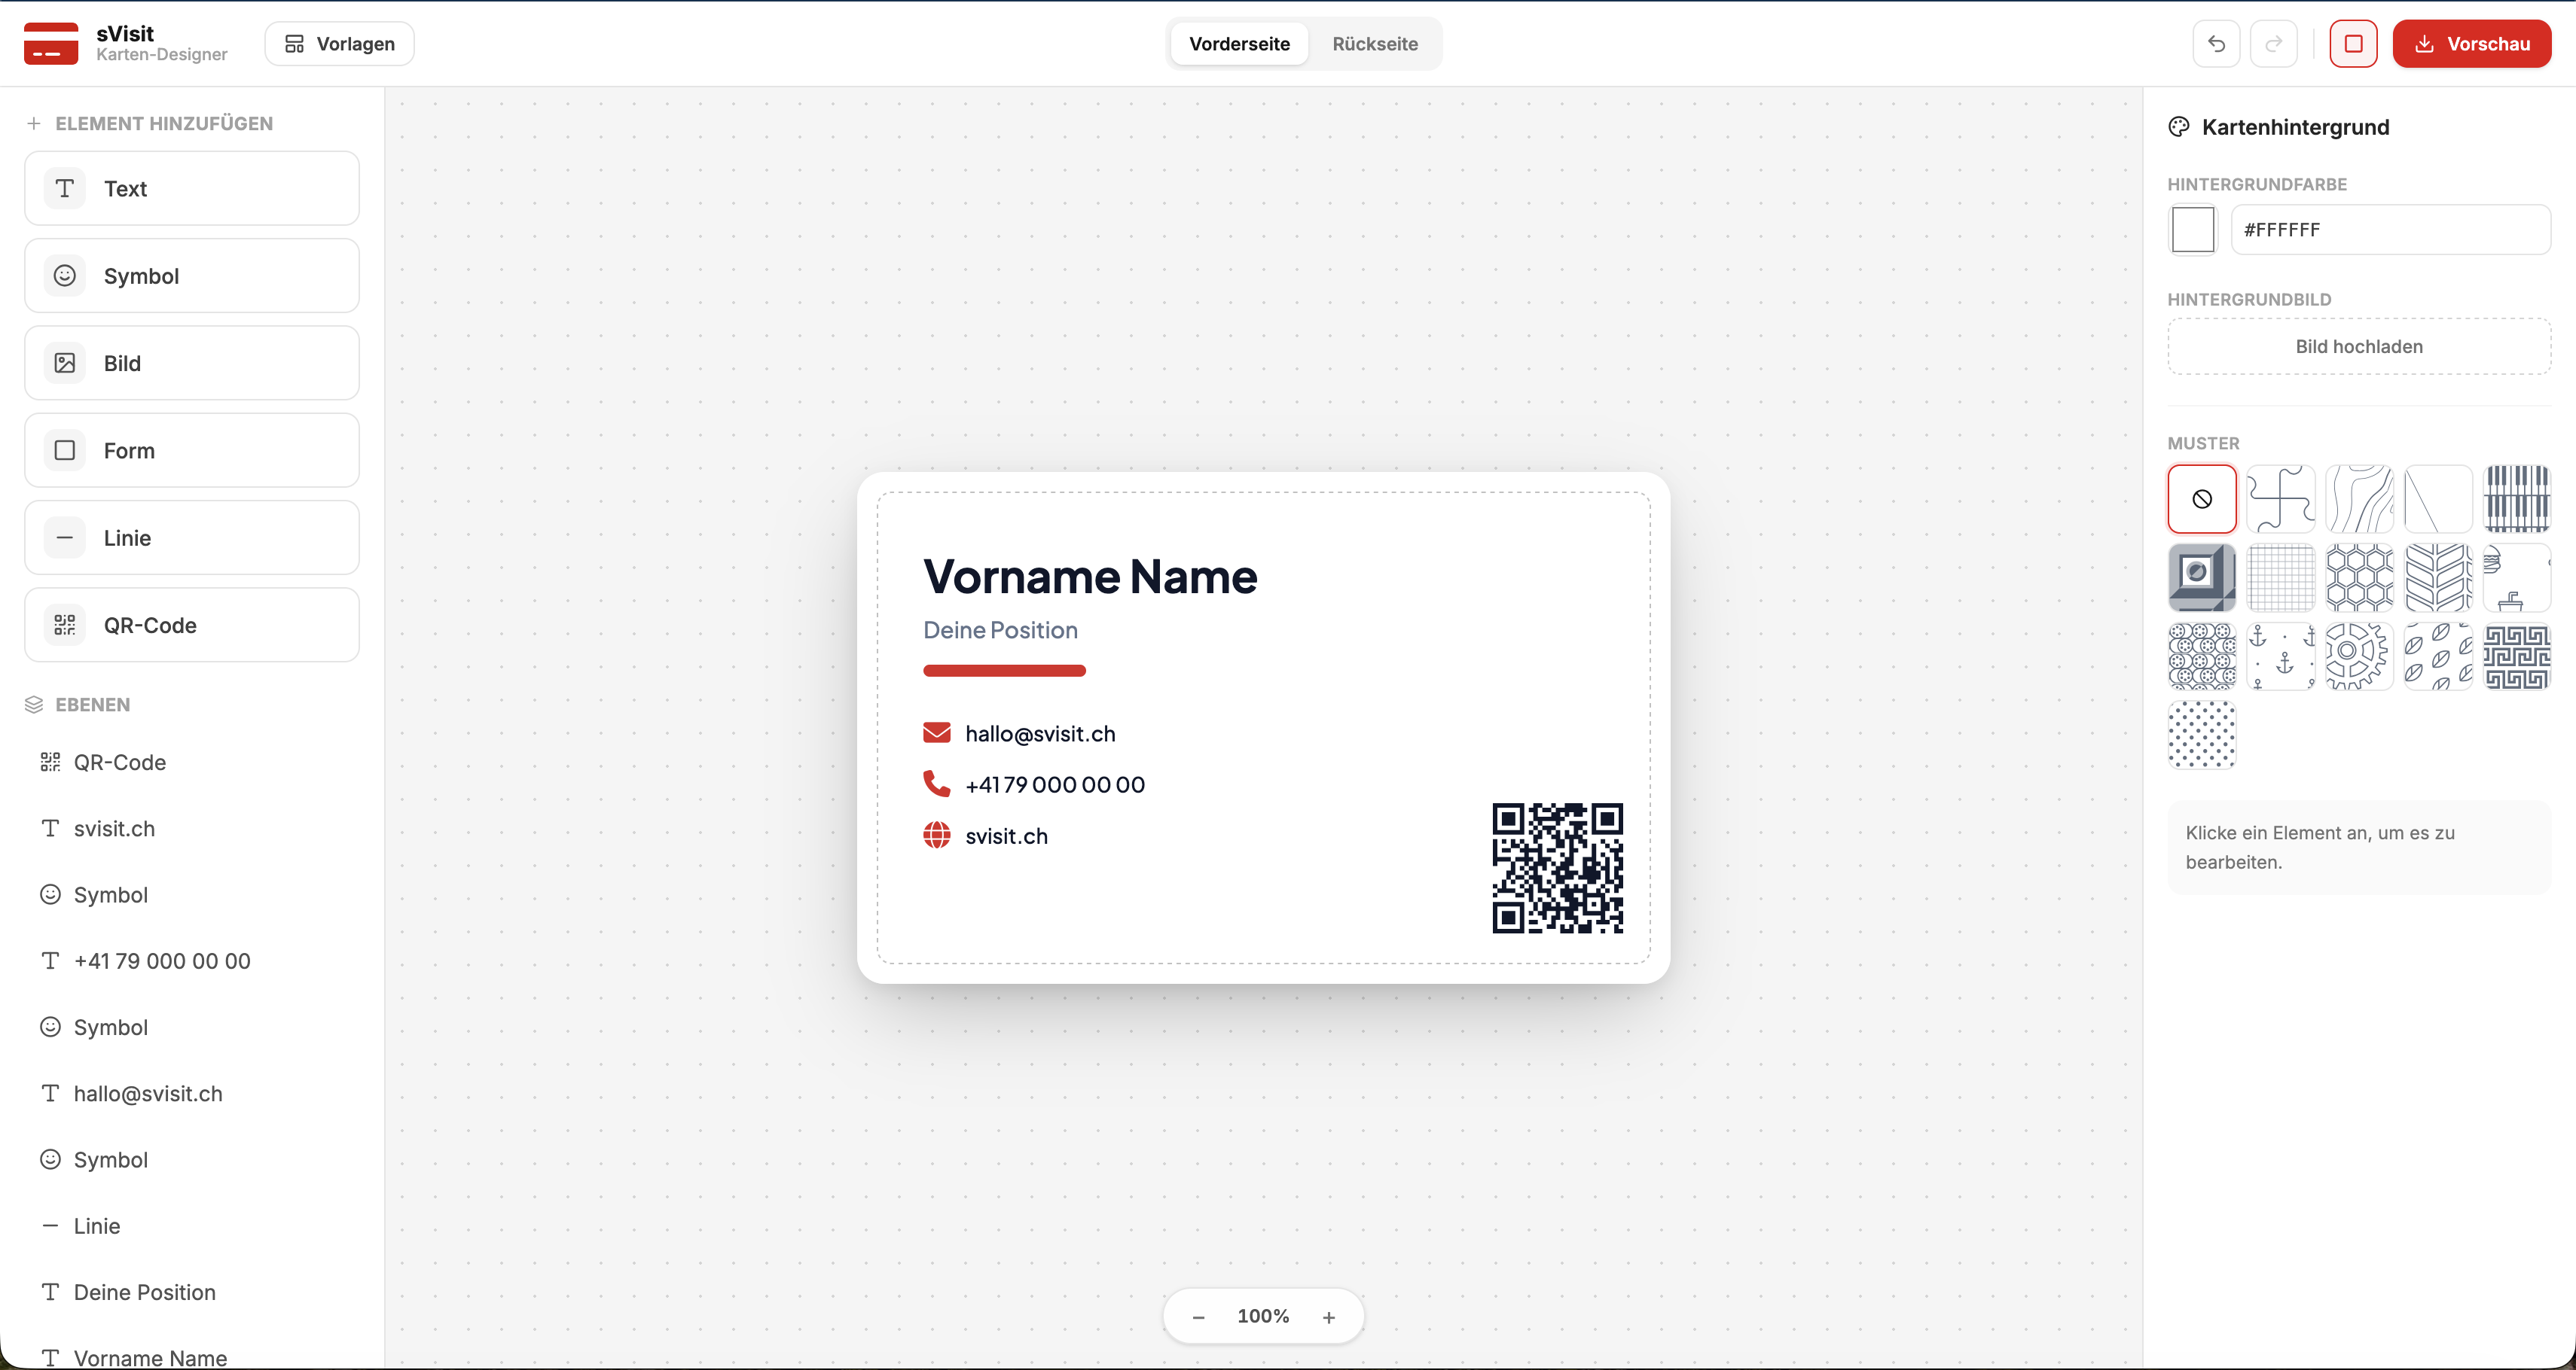Click the undo arrow icon
Image resolution: width=2576 pixels, height=1370 pixels.
pyautogui.click(x=2216, y=44)
